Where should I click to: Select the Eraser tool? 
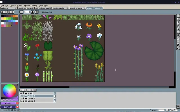[x=178, y=22]
